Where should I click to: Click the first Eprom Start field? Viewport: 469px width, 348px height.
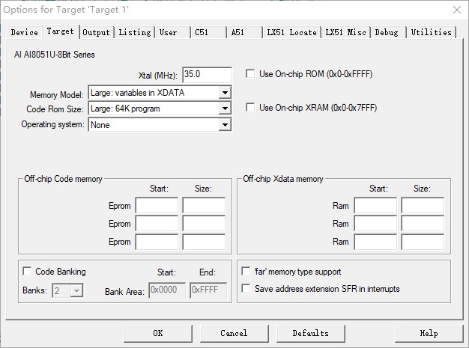157,206
